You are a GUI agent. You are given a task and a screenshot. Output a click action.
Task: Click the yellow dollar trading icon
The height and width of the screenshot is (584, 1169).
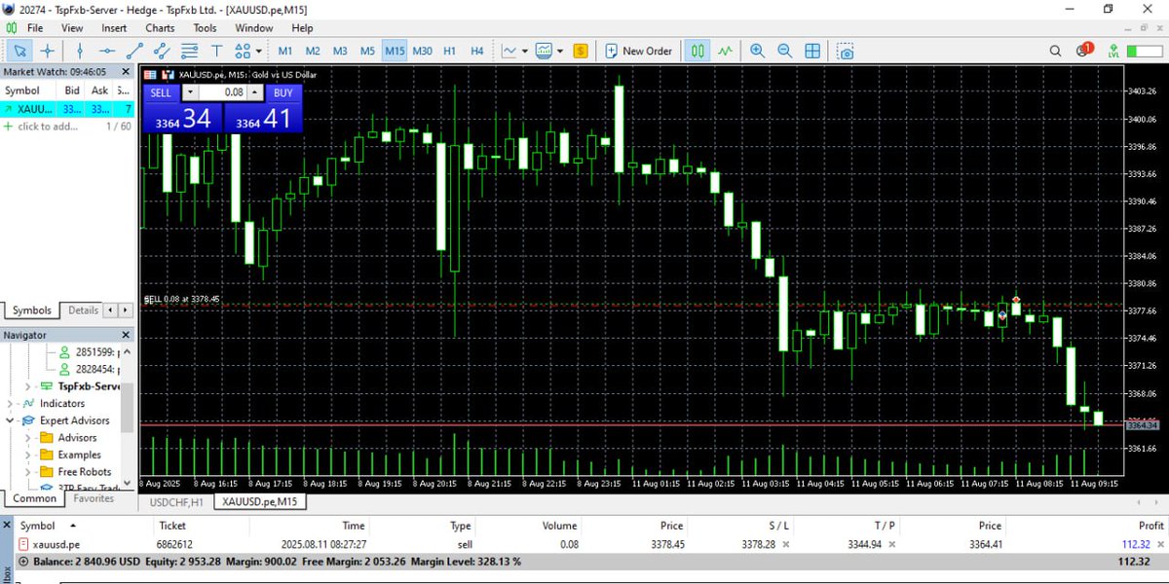click(x=581, y=51)
